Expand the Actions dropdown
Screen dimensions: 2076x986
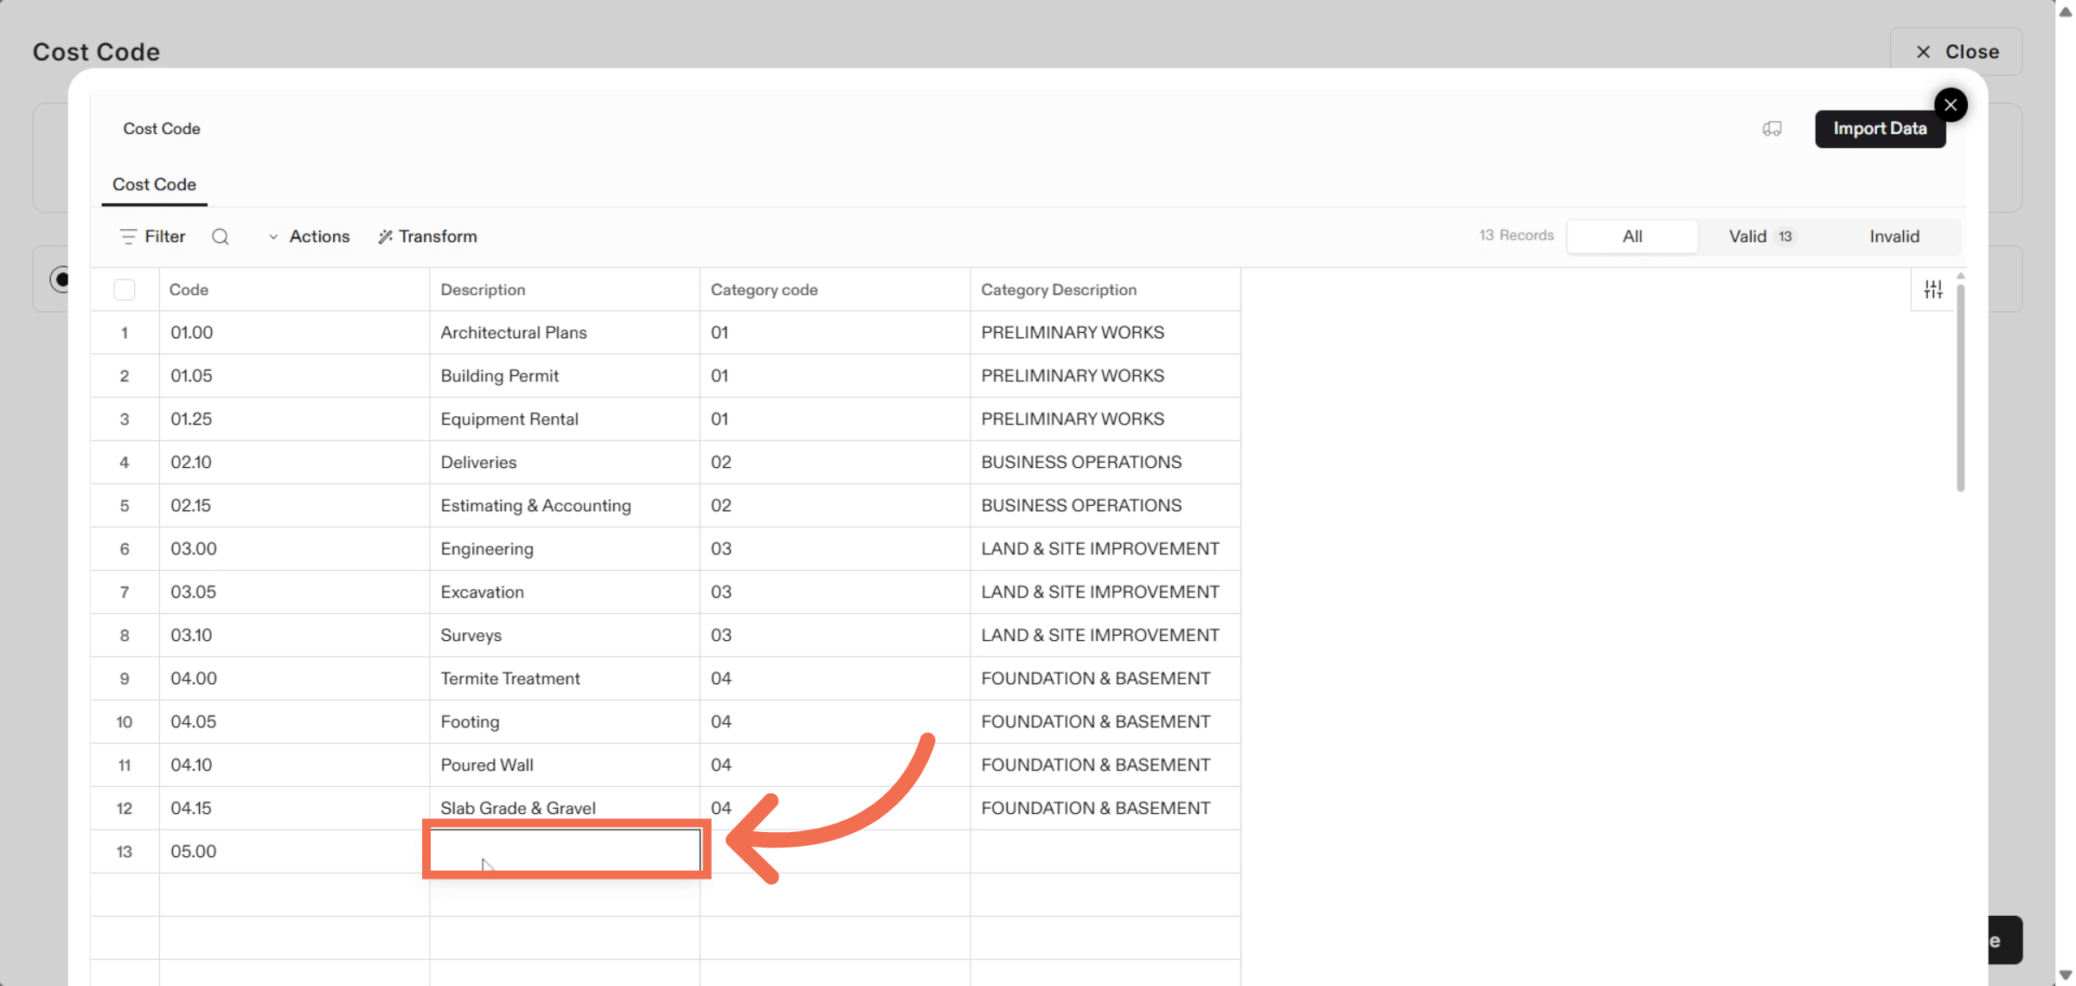click(310, 236)
